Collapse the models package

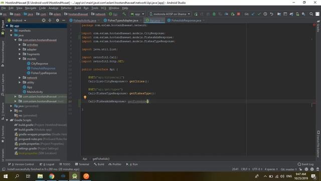pos(20,59)
